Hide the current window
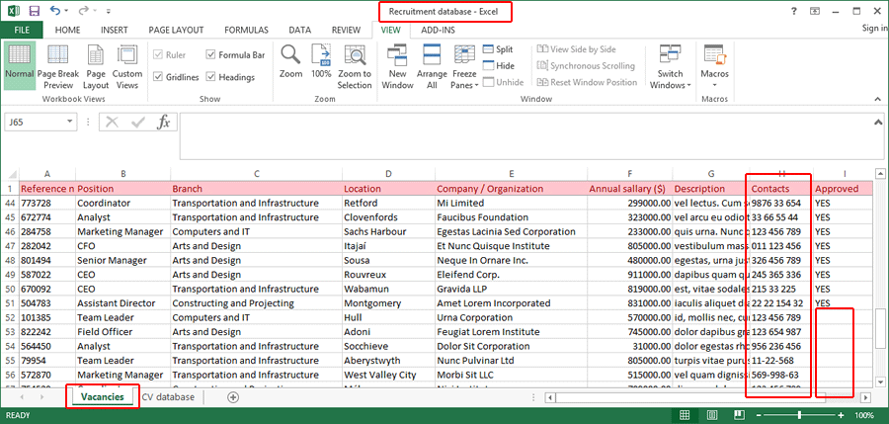Viewport: 889px width, 424px height. click(499, 66)
